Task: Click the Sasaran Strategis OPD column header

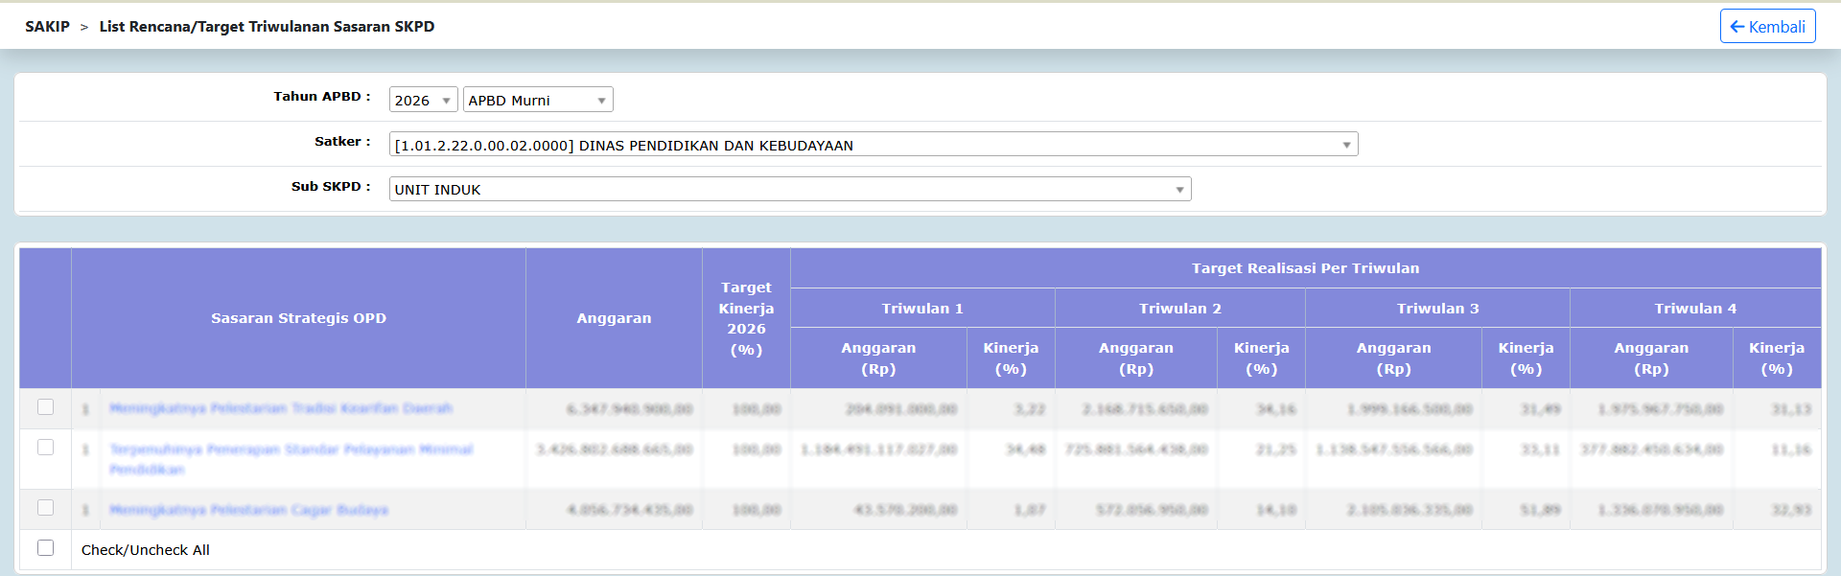Action: point(298,318)
